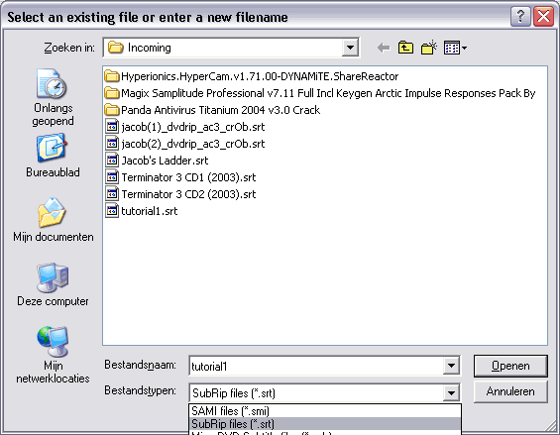Choose SAMI files (*.smi) option
The image size is (560, 435).
coord(325,411)
